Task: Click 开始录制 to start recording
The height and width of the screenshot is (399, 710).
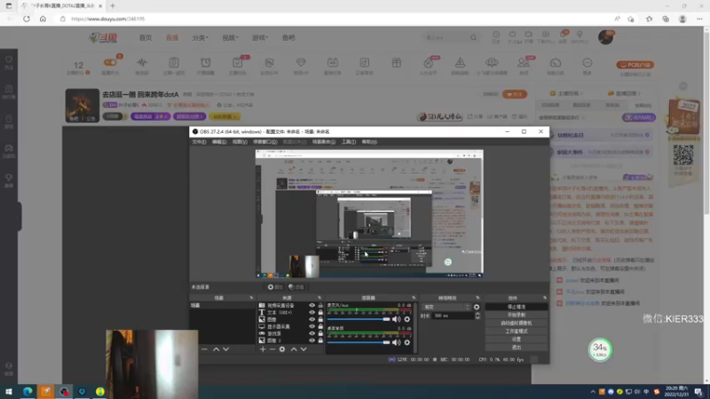Action: [517, 315]
